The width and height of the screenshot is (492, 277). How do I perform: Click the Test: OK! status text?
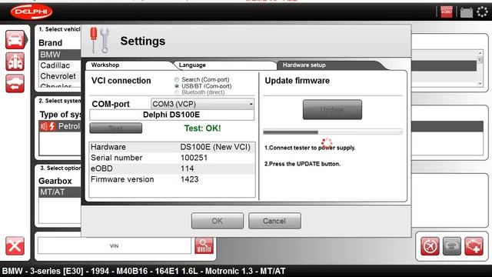click(202, 128)
